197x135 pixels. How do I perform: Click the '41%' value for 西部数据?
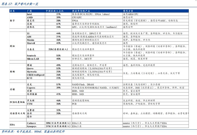click(x=59, y=94)
